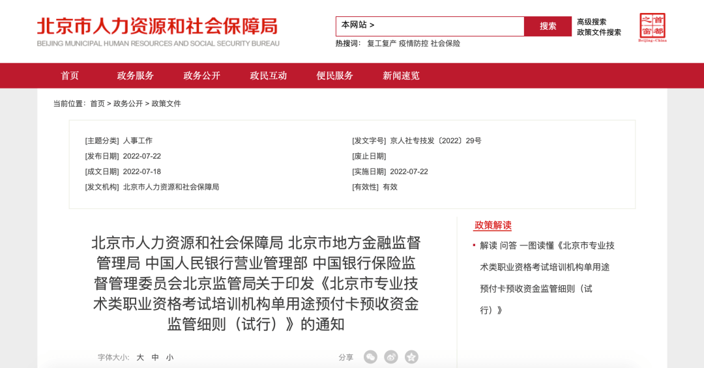Select hot search term 社会保险
This screenshot has height=368, width=704.
pos(445,44)
